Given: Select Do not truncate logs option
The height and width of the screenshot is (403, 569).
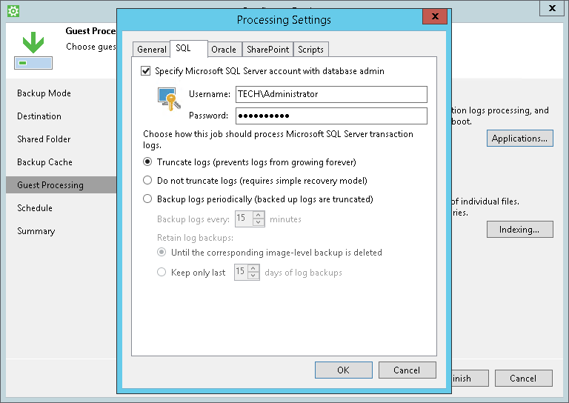Looking at the screenshot, I should [147, 180].
